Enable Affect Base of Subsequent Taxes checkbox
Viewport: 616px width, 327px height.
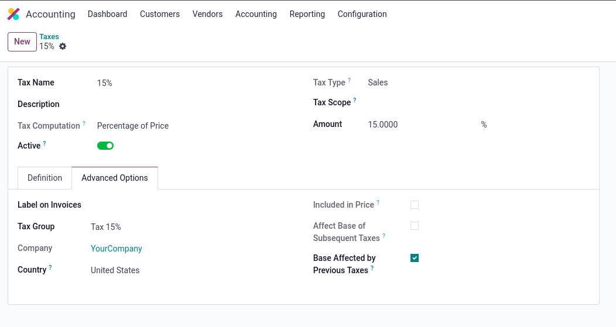pos(415,226)
